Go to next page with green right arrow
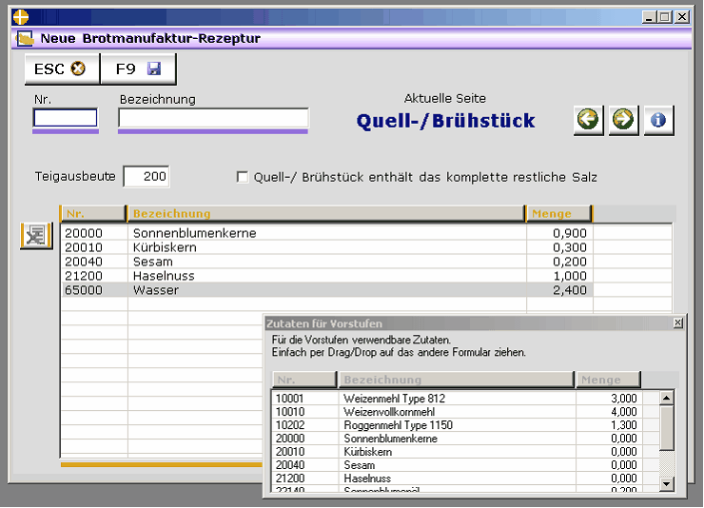The height and width of the screenshot is (508, 704). (623, 120)
